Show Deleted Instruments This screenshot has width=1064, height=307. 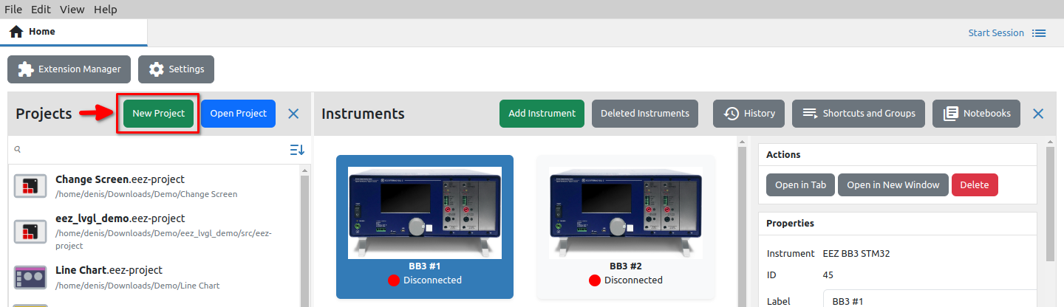(645, 114)
